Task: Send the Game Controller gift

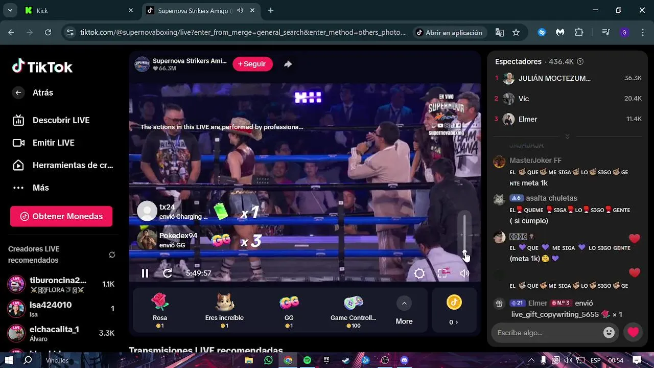Action: [353, 310]
